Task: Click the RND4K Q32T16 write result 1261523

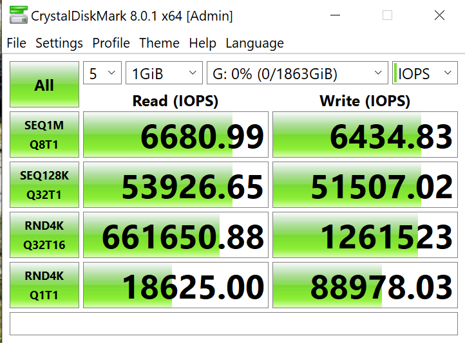Action: click(x=365, y=235)
